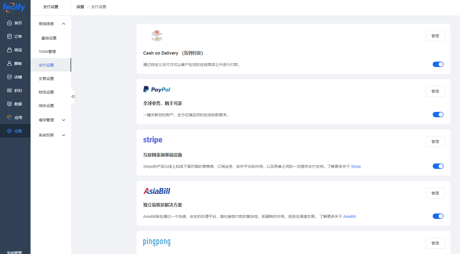Click 管理 button for PayPal
The width and height of the screenshot is (460, 254).
pos(435,91)
